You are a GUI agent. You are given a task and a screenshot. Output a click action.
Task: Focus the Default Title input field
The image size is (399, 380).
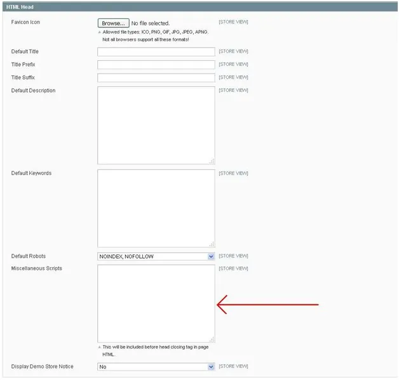tap(156, 52)
